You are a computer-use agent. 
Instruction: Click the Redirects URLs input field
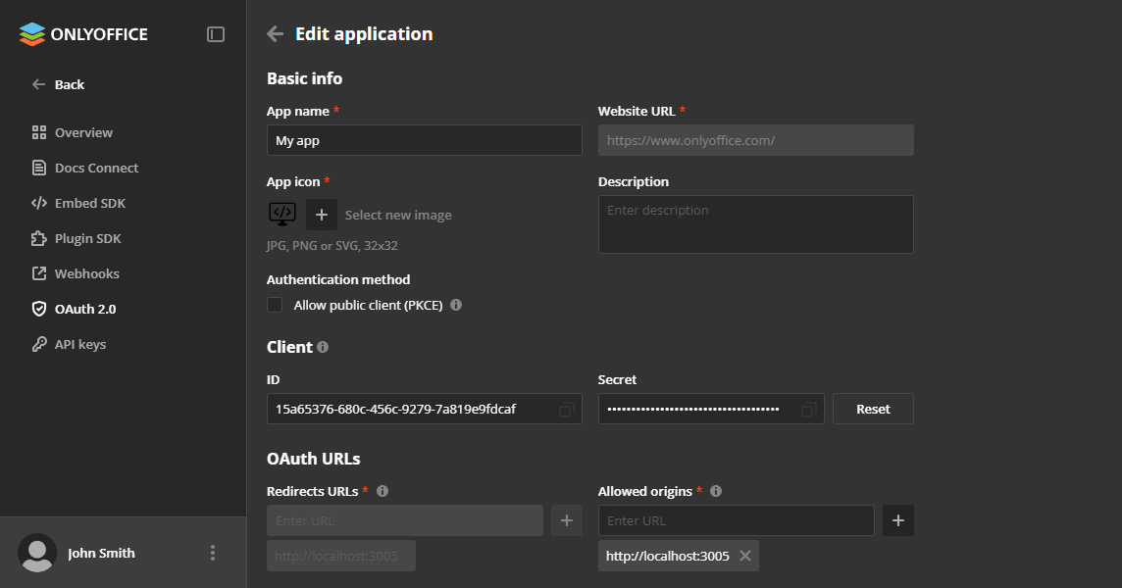pyautogui.click(x=405, y=520)
